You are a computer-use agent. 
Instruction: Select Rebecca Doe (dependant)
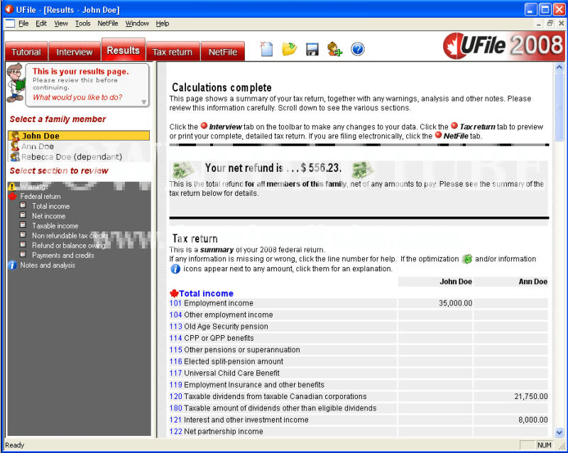[71, 157]
